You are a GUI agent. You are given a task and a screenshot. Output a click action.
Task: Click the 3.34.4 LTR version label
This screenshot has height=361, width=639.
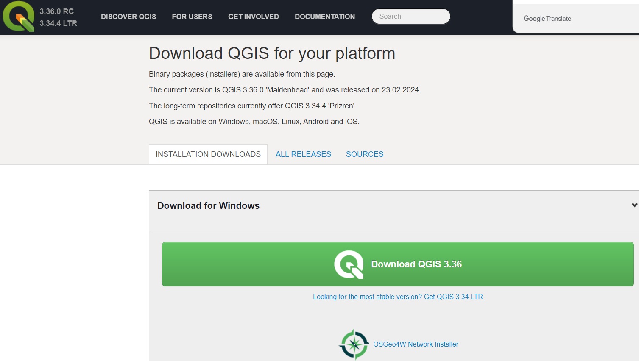(58, 23)
